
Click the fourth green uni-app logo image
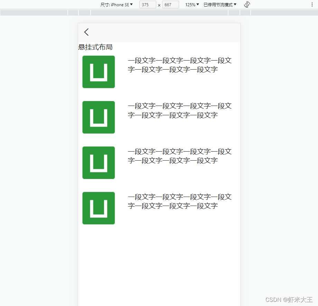click(99, 208)
